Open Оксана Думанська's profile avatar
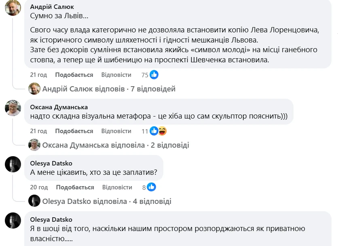The width and height of the screenshot is (338, 246). point(13,107)
